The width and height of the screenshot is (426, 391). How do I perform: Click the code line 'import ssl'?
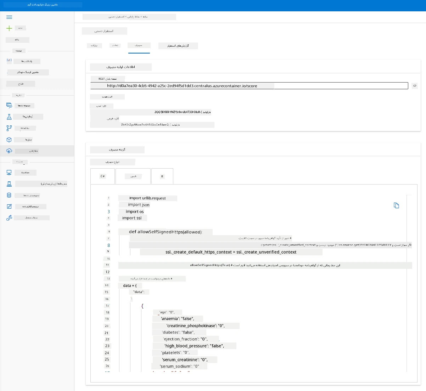(x=133, y=218)
